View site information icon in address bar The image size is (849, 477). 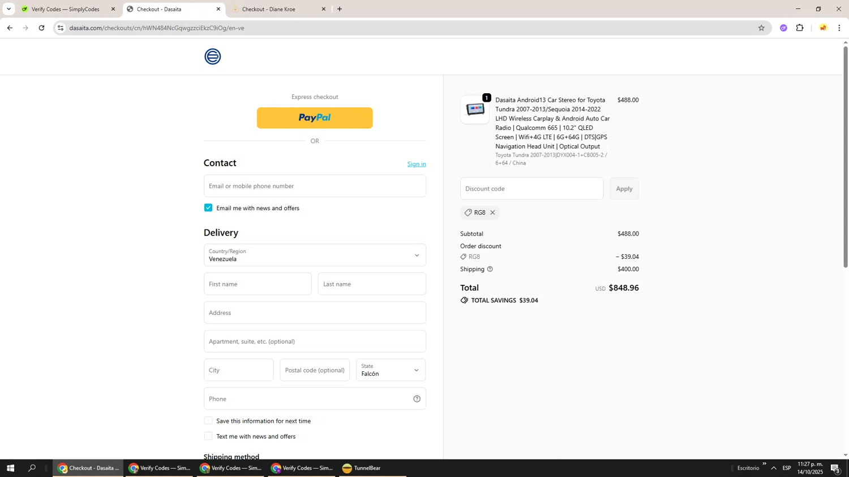[x=61, y=28]
